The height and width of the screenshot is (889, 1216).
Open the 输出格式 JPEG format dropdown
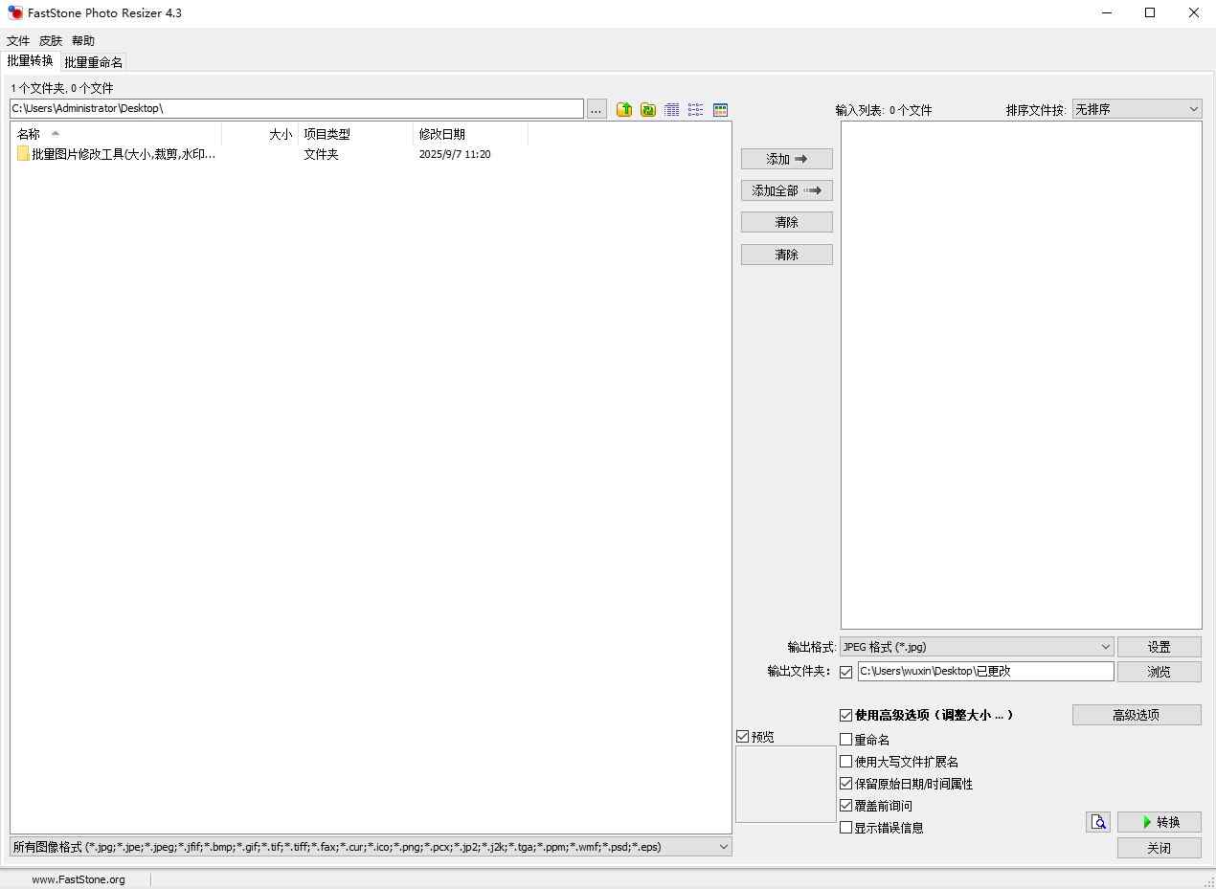tap(977, 647)
